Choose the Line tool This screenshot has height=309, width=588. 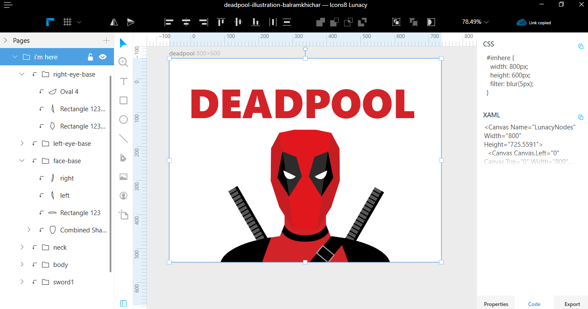123,138
